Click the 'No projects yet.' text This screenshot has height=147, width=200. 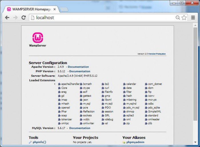[82, 142]
